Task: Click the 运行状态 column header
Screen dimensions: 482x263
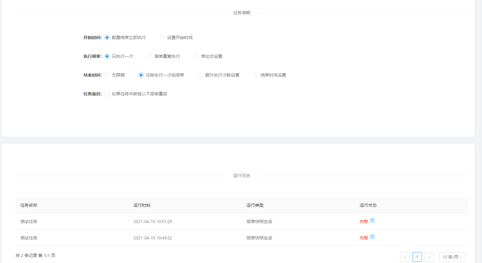Action: (368, 205)
